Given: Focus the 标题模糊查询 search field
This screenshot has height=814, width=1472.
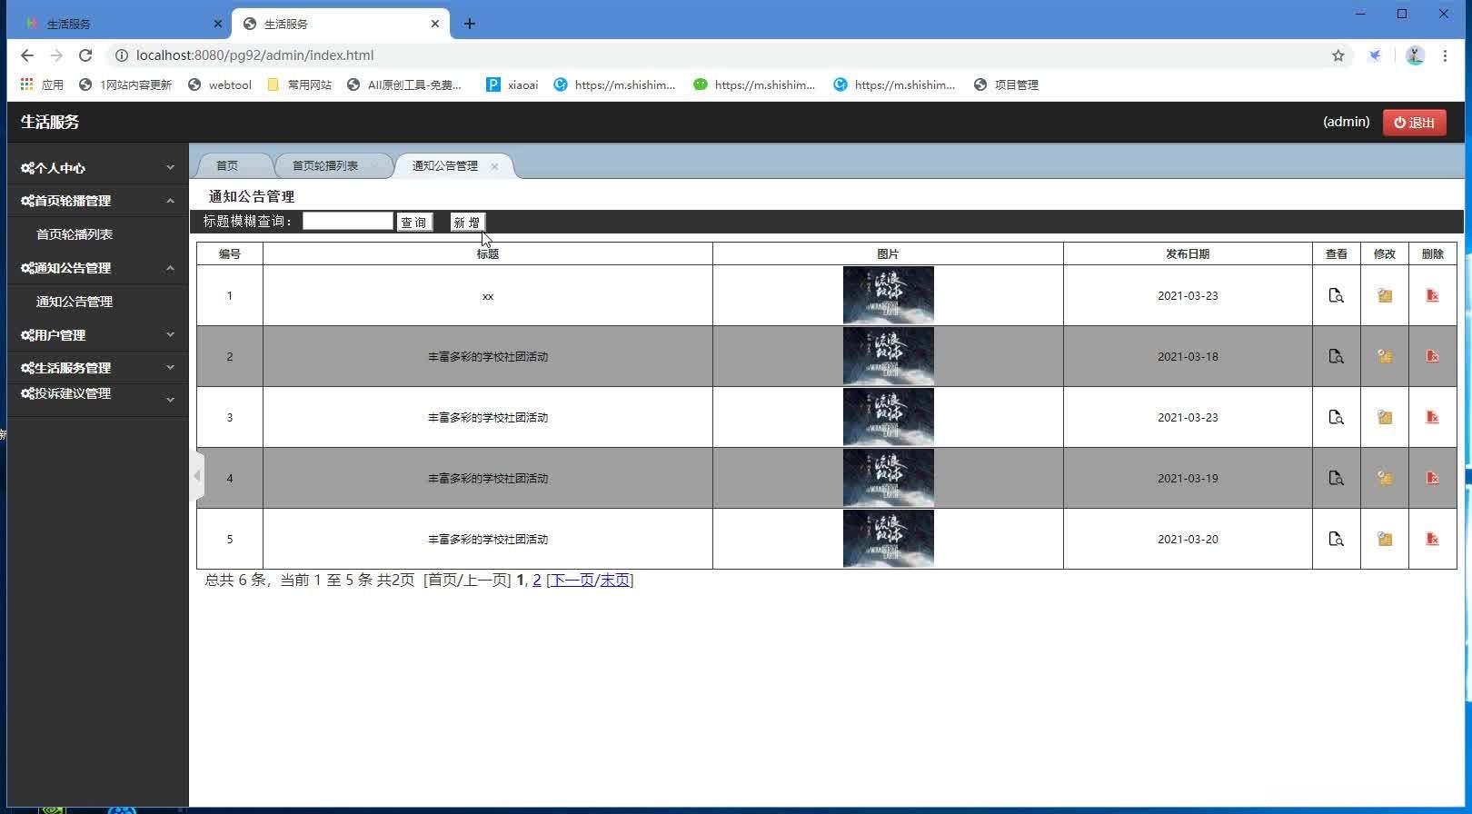Looking at the screenshot, I should [348, 221].
